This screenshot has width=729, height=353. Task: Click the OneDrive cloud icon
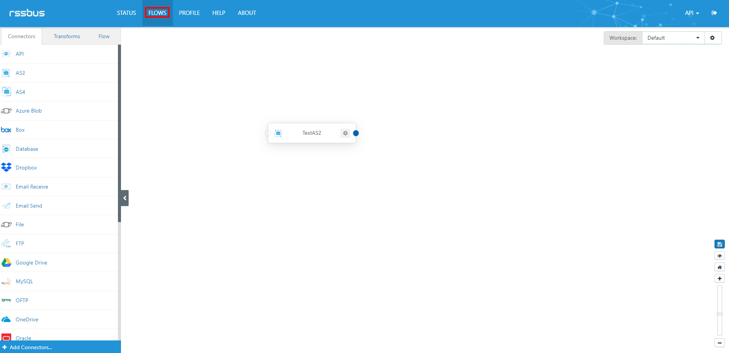click(x=6, y=319)
